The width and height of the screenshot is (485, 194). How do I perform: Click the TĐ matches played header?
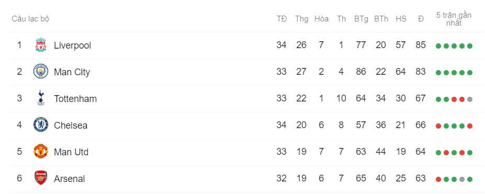point(282,19)
